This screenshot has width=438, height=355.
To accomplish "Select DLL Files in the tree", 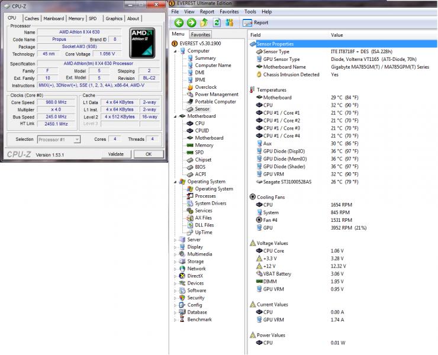I will coord(204,225).
